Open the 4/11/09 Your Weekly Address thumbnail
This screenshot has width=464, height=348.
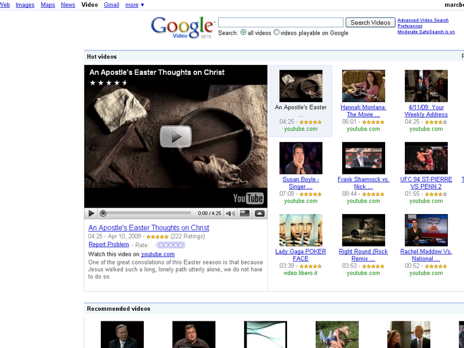(426, 86)
